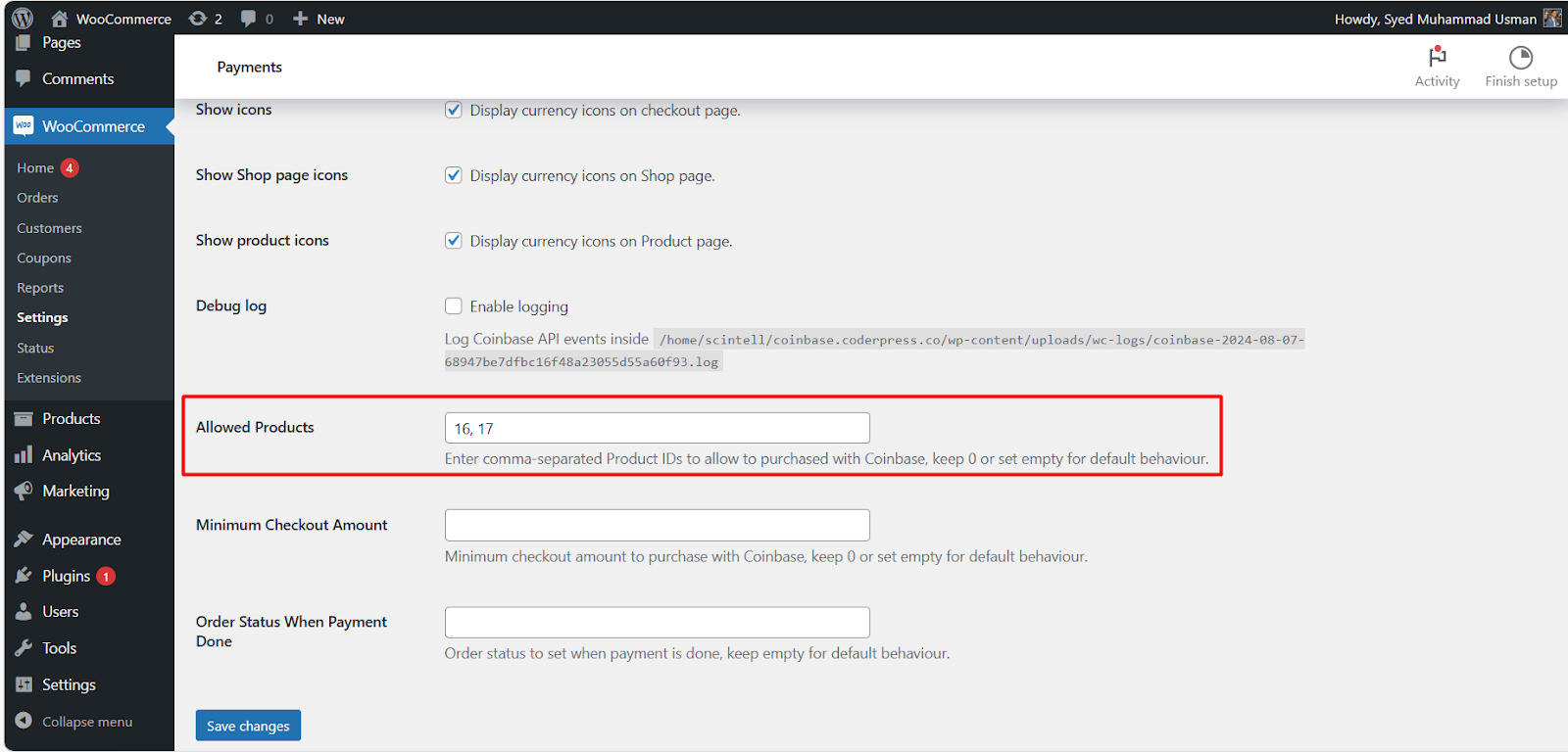The image size is (1568, 752).
Task: Go to WooCommerce Reports submenu
Action: (x=40, y=288)
